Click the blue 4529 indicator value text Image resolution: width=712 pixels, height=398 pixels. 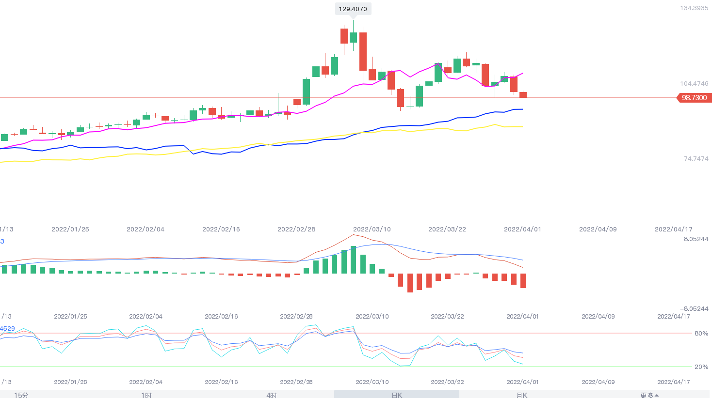7,329
